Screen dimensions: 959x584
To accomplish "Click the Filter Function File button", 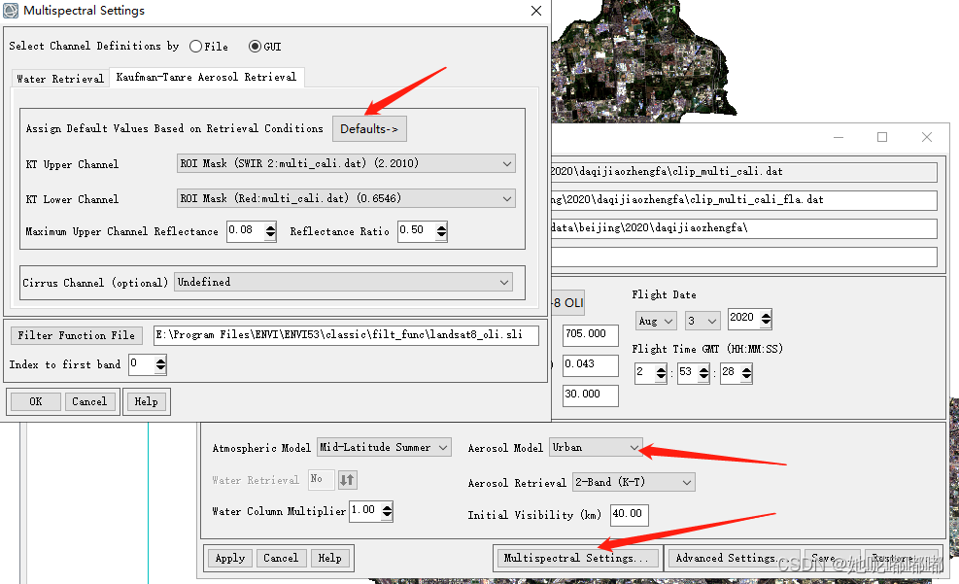I will pyautogui.click(x=77, y=335).
